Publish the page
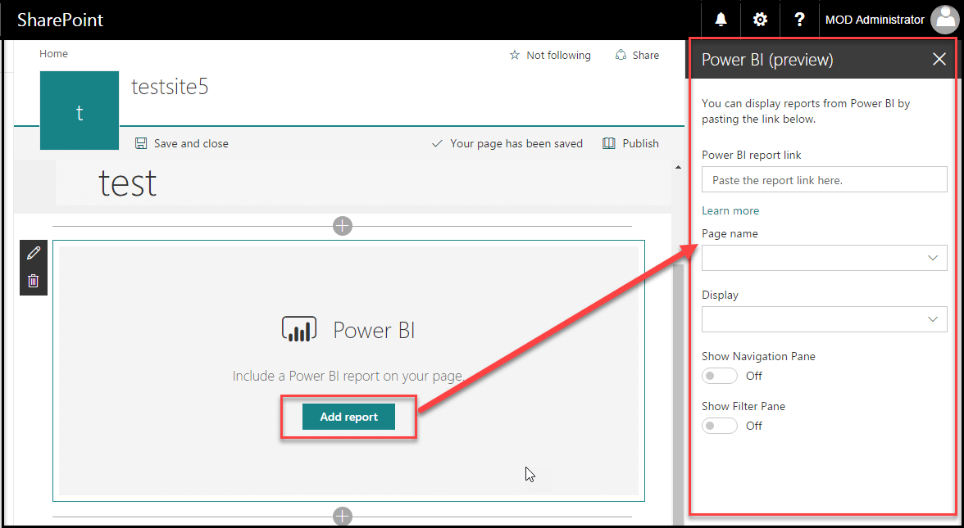The height and width of the screenshot is (528, 964). click(x=630, y=143)
